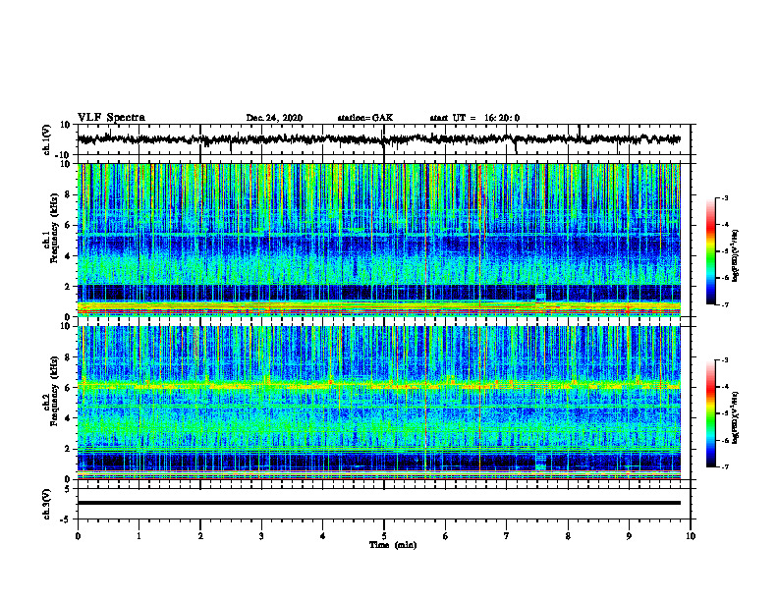This screenshot has height=601, width=778.
Task: Click the "-5" tick on ch.3(V) axis
Action: pyautogui.click(x=66, y=519)
